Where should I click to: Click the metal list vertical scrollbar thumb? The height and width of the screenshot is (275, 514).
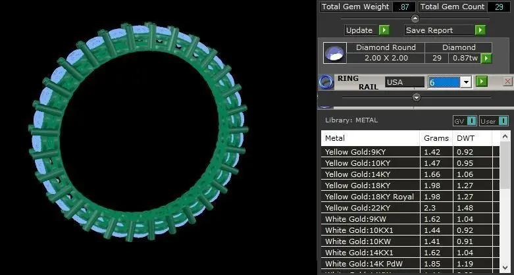point(505,165)
